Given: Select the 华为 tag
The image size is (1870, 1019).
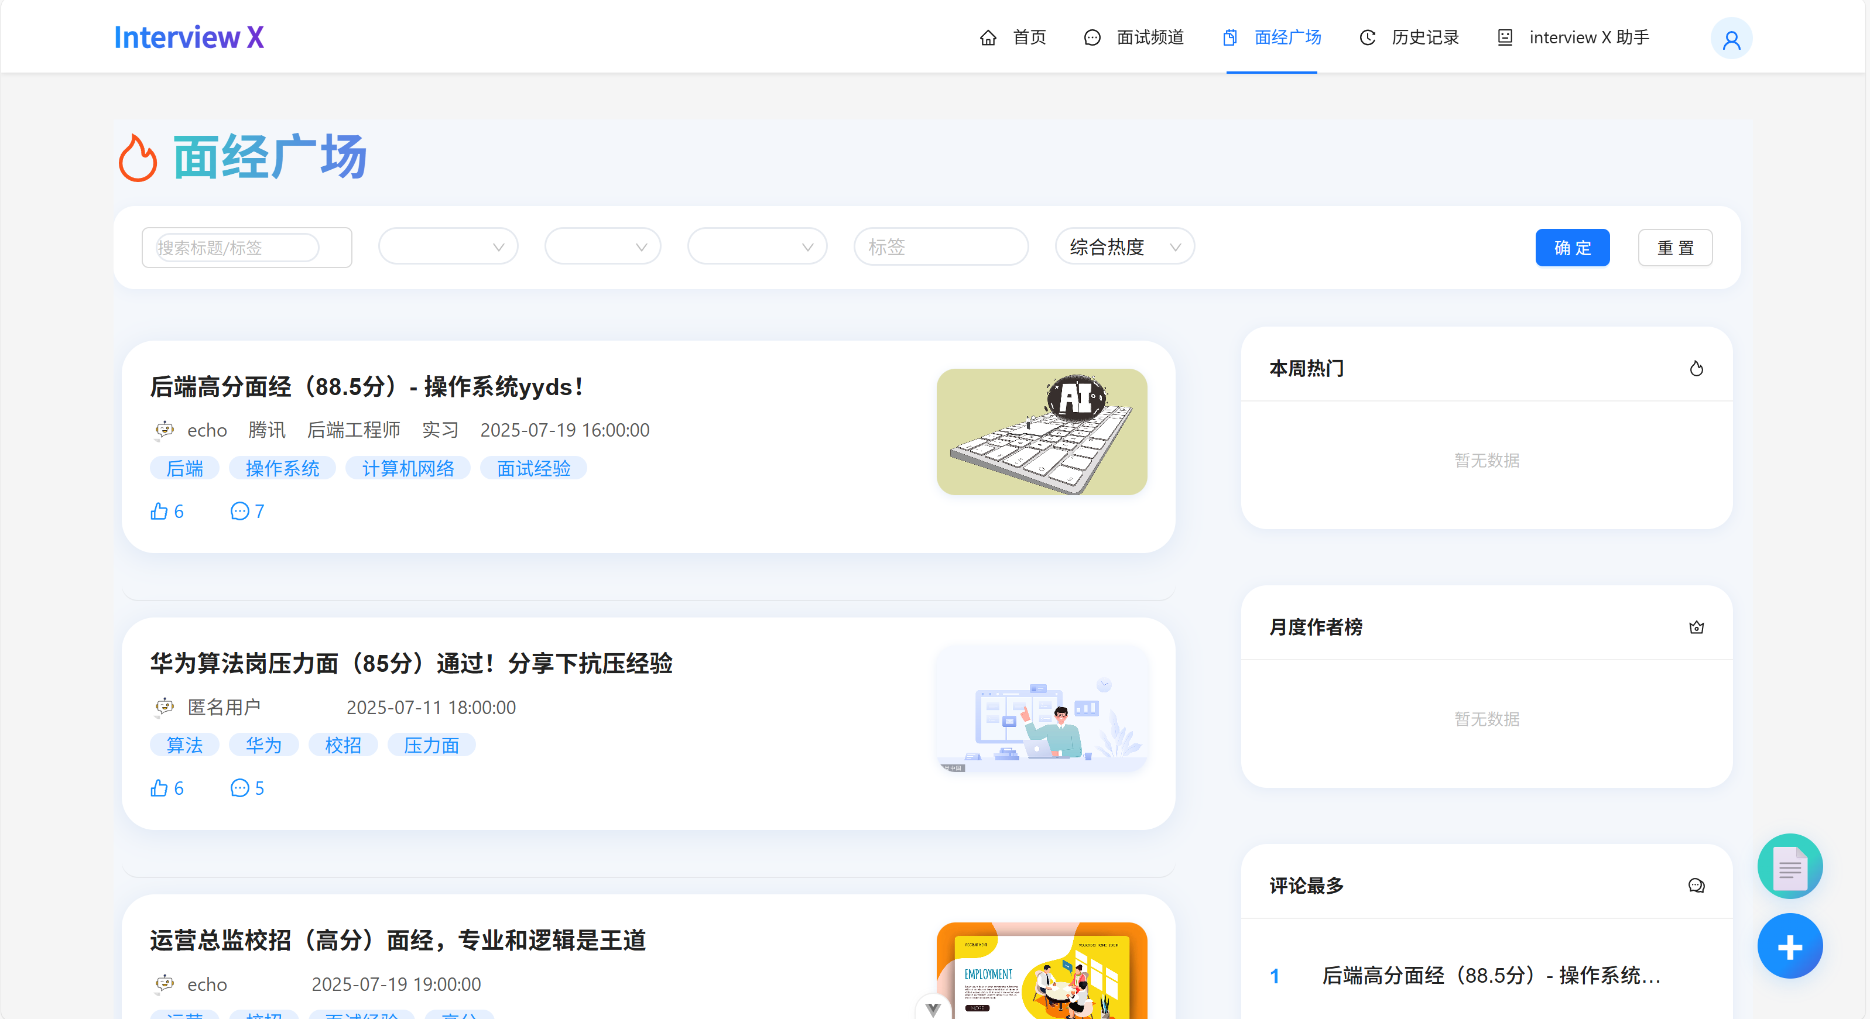Looking at the screenshot, I should pos(263,744).
